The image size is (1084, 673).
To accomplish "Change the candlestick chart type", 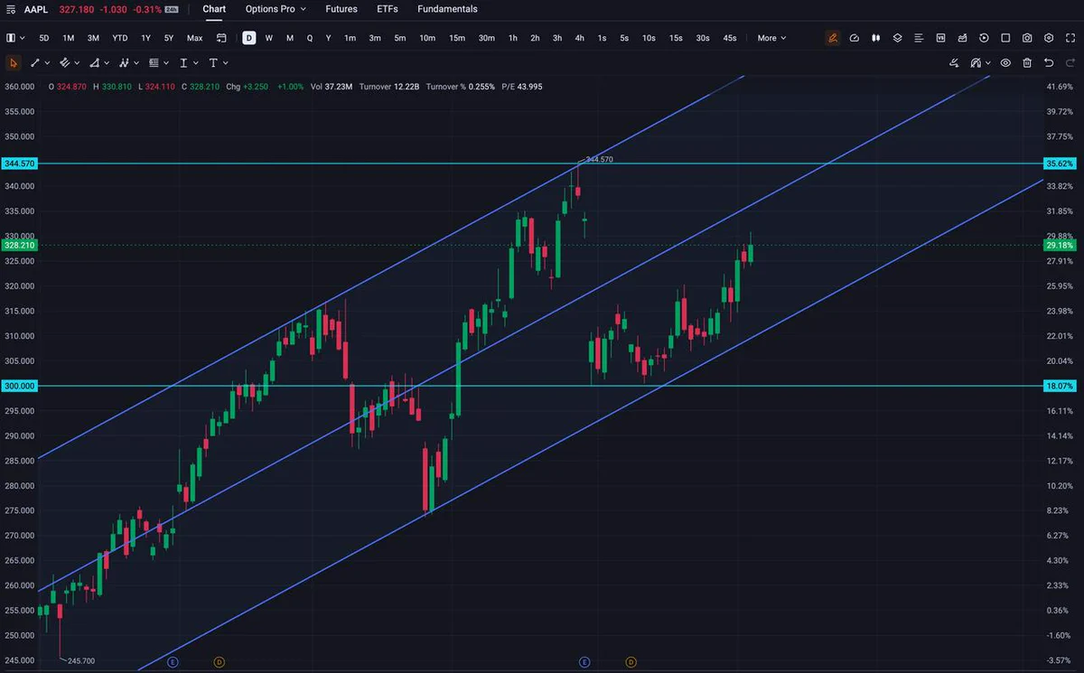I will point(876,38).
